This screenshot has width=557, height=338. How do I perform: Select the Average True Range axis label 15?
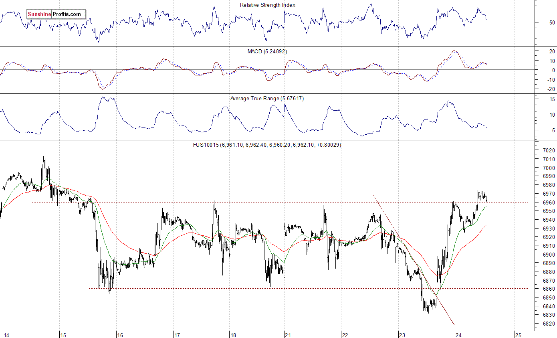(x=552, y=99)
